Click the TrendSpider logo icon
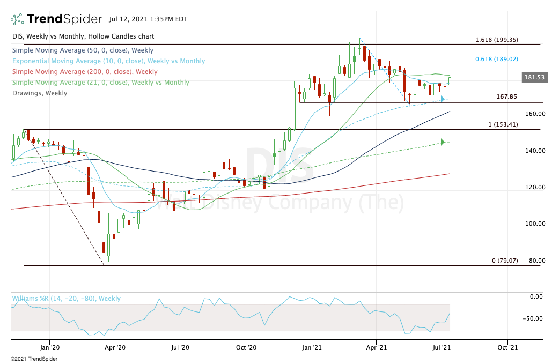Screen dimensions: 559x364 [x=17, y=19]
